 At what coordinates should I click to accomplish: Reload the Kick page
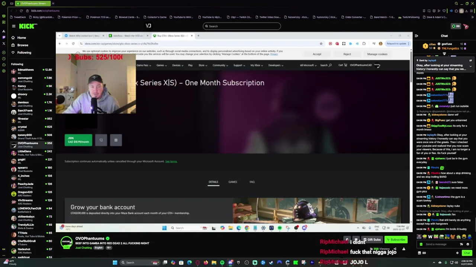pyautogui.click(x=21, y=11)
